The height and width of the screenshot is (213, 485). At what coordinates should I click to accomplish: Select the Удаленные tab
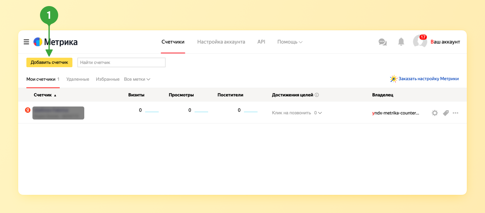(x=78, y=79)
